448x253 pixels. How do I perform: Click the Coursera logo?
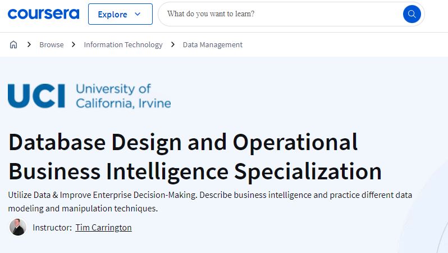(x=43, y=14)
